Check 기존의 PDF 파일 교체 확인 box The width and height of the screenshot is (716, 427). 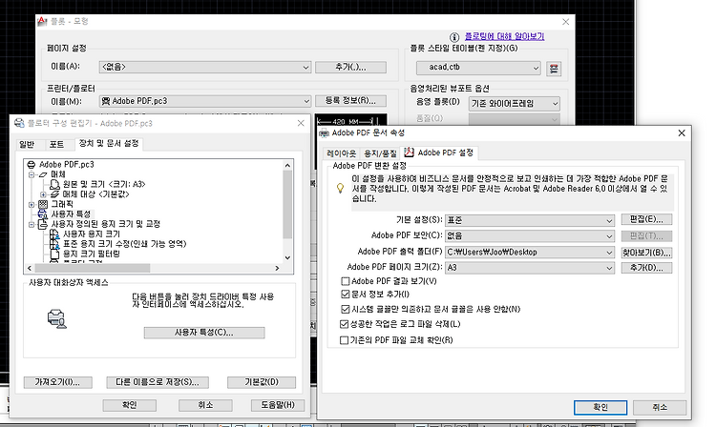[344, 340]
